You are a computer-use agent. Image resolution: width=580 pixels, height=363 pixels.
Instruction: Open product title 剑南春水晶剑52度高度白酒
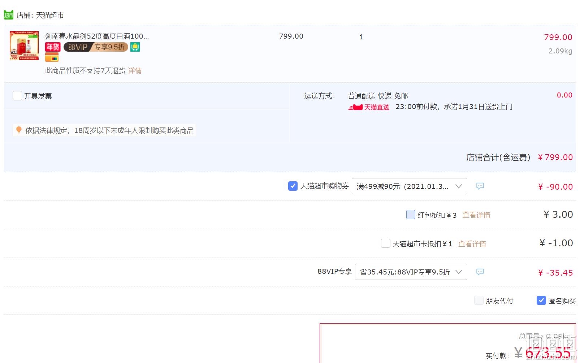(97, 36)
